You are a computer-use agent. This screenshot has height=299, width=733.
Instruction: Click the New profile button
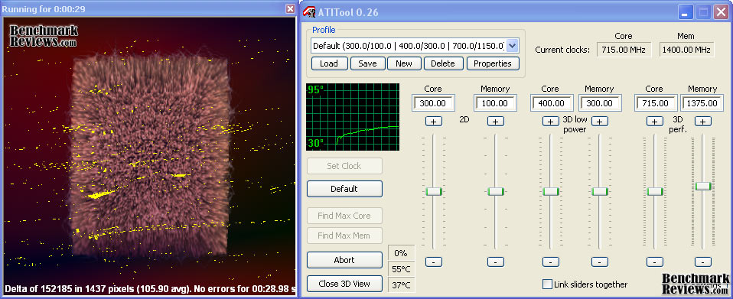[404, 63]
